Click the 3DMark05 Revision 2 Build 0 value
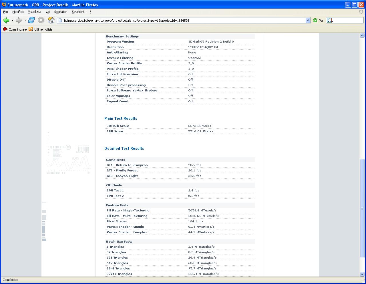The width and height of the screenshot is (366, 284). click(211, 41)
